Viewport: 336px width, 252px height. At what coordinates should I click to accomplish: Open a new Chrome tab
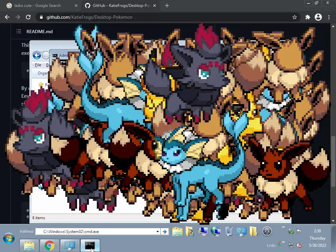[x=167, y=6]
